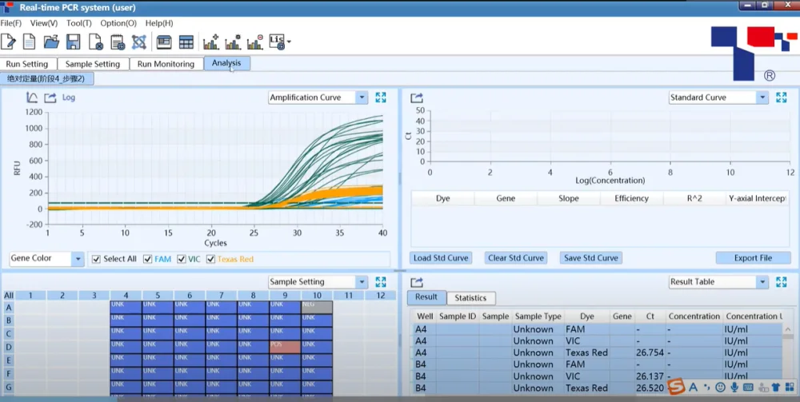Export the amplification curve with share icon
The image size is (800, 402).
[50, 98]
